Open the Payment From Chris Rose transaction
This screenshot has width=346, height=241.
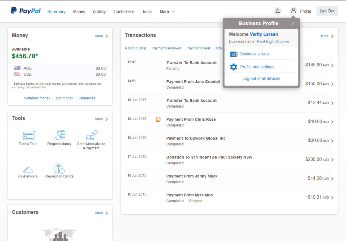tap(191, 119)
